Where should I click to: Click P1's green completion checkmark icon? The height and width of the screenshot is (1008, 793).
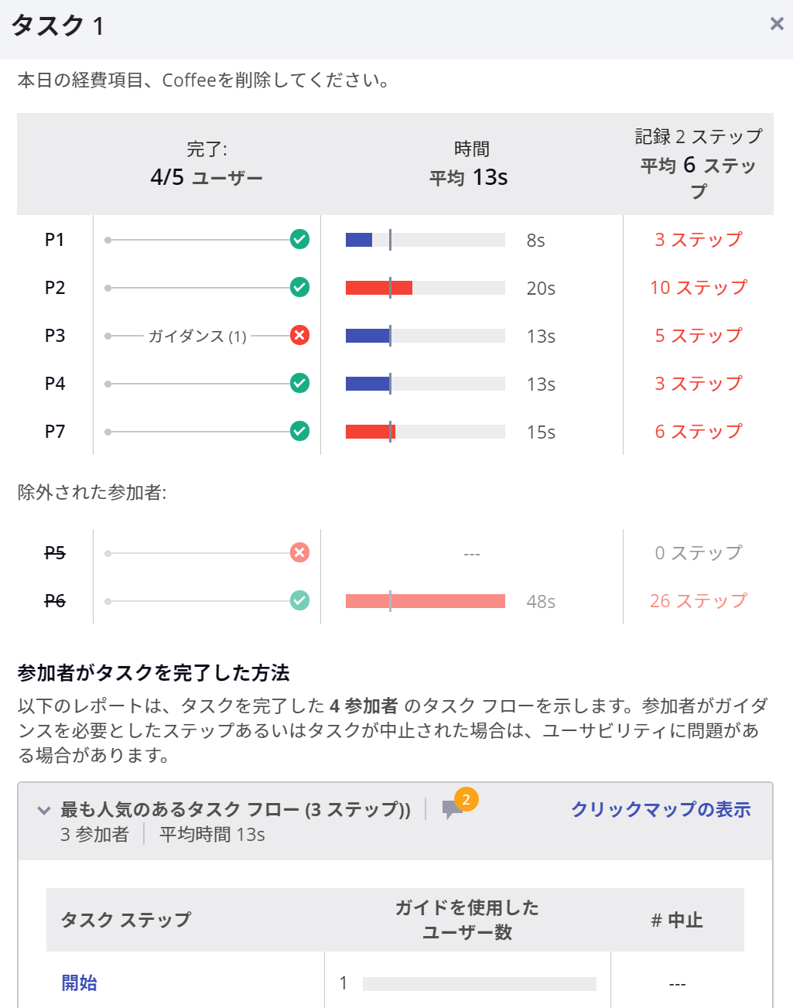pos(299,240)
